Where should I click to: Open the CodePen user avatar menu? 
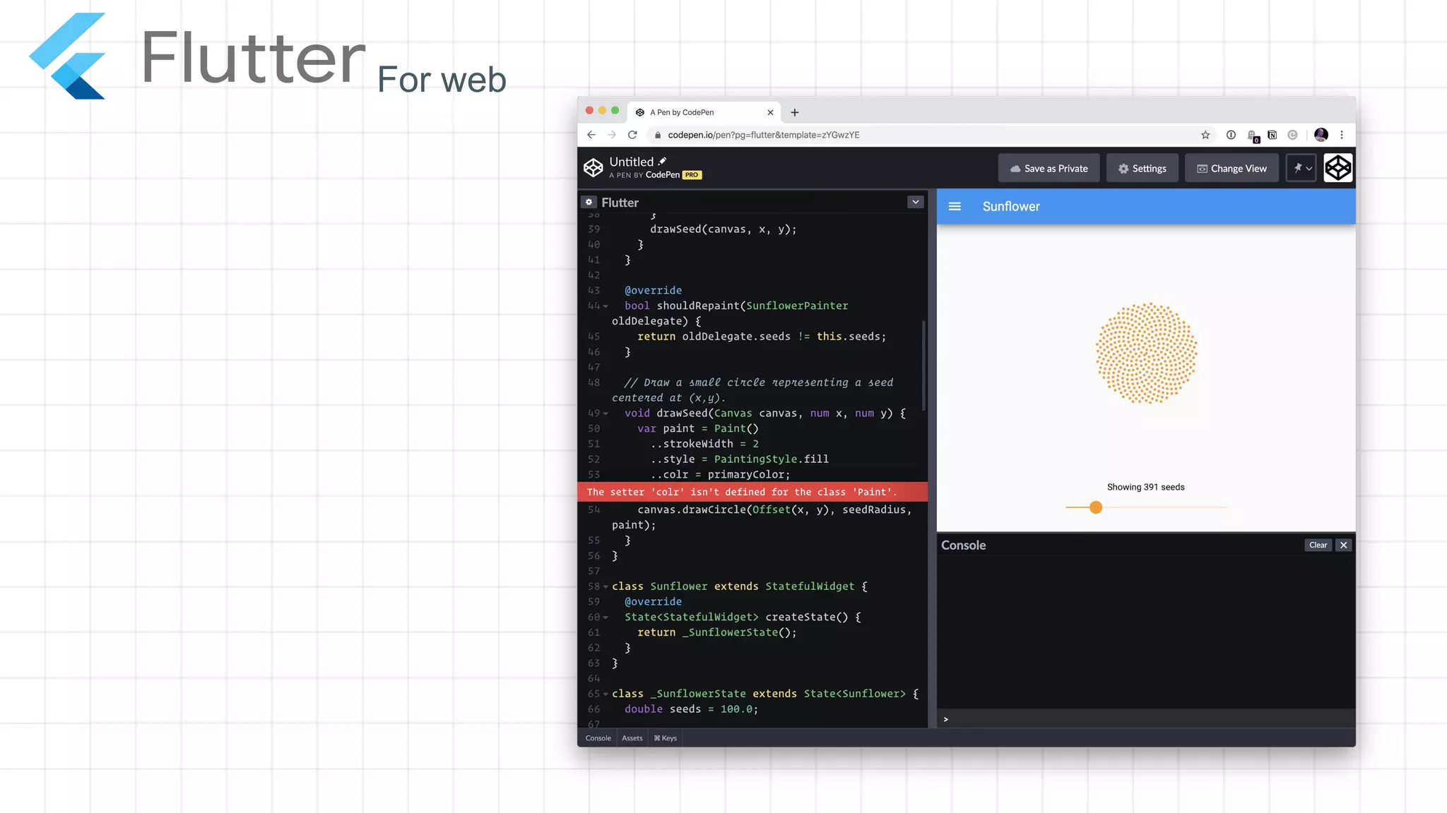[1337, 169]
